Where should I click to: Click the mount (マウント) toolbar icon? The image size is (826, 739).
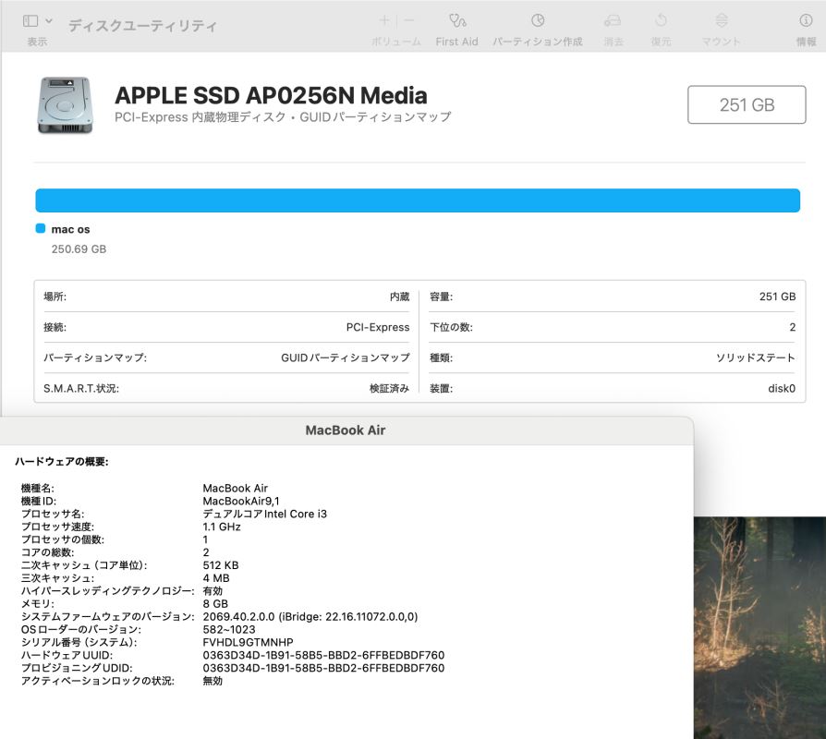pyautogui.click(x=722, y=20)
